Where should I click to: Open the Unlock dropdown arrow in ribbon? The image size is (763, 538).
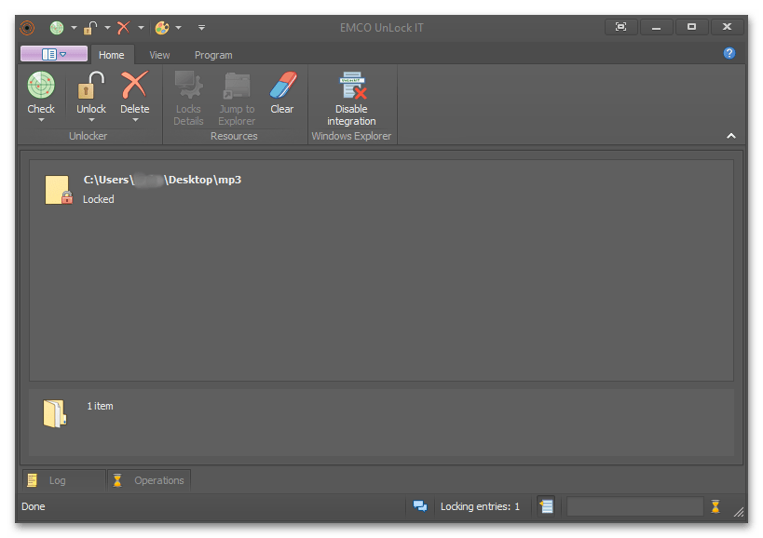91,120
